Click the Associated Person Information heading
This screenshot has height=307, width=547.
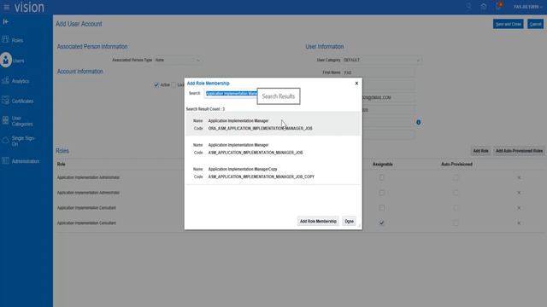[92, 47]
